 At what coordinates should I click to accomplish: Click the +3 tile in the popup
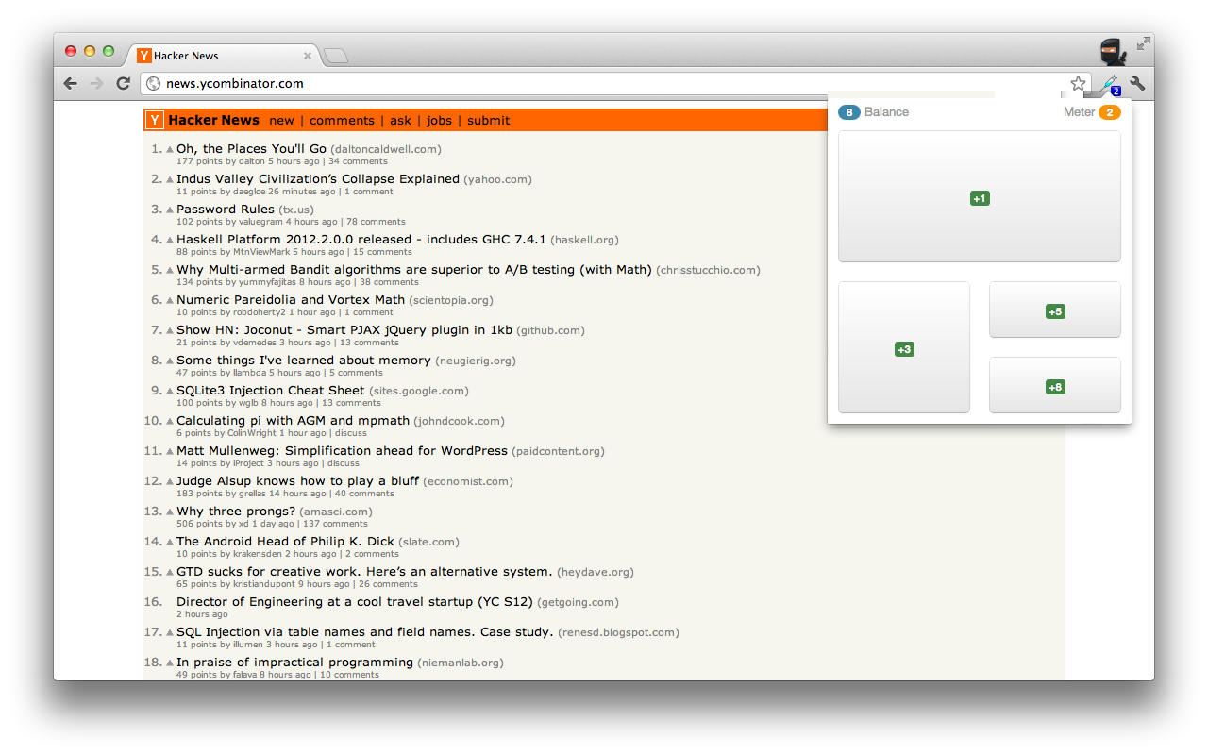click(x=904, y=347)
